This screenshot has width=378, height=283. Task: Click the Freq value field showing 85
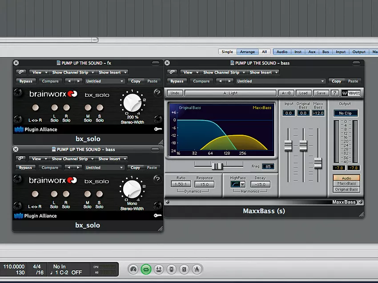[268, 167]
